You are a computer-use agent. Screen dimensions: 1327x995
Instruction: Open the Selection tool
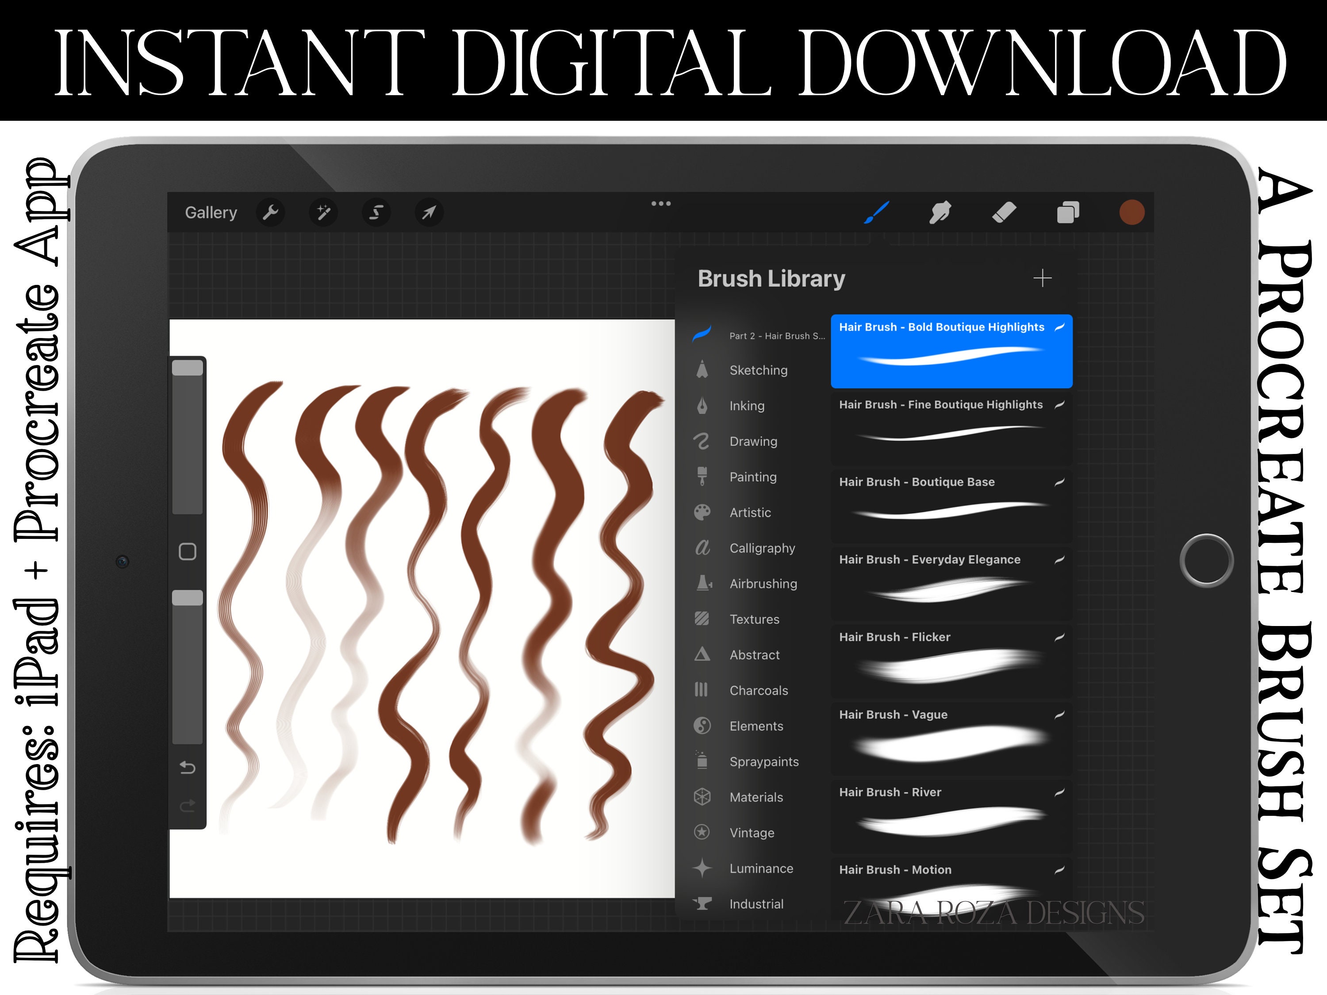click(x=377, y=212)
